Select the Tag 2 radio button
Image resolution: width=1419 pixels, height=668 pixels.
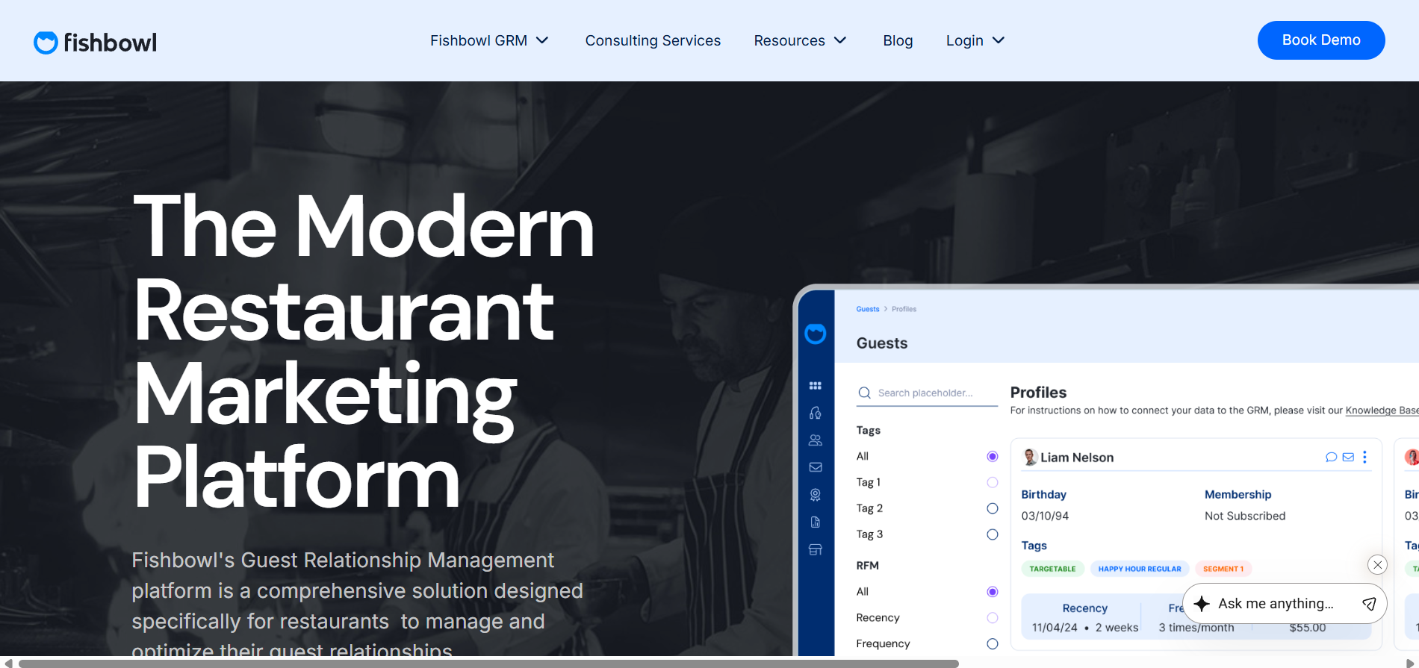pyautogui.click(x=993, y=509)
